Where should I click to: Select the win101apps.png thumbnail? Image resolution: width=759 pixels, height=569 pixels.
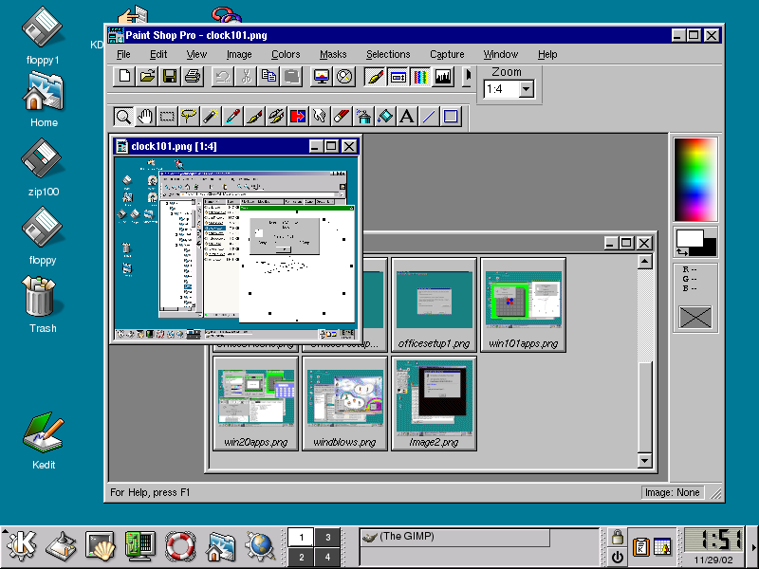click(x=524, y=304)
